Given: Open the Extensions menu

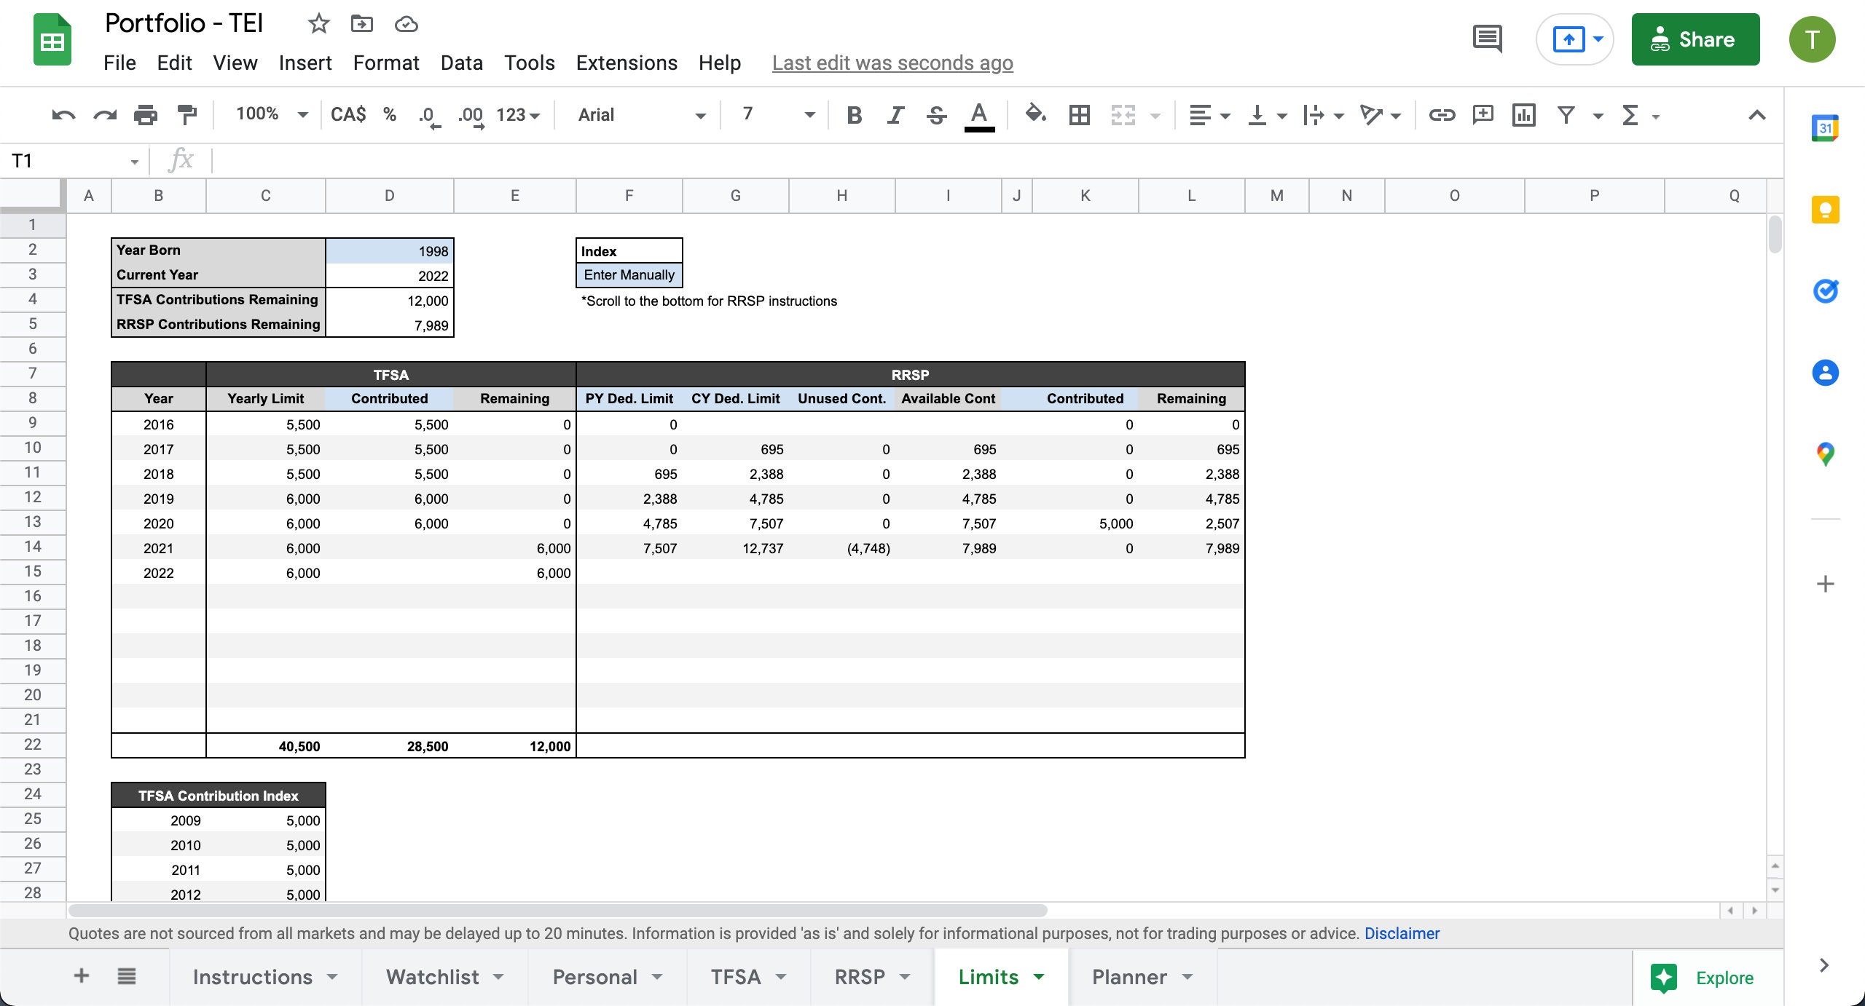Looking at the screenshot, I should click(x=627, y=63).
